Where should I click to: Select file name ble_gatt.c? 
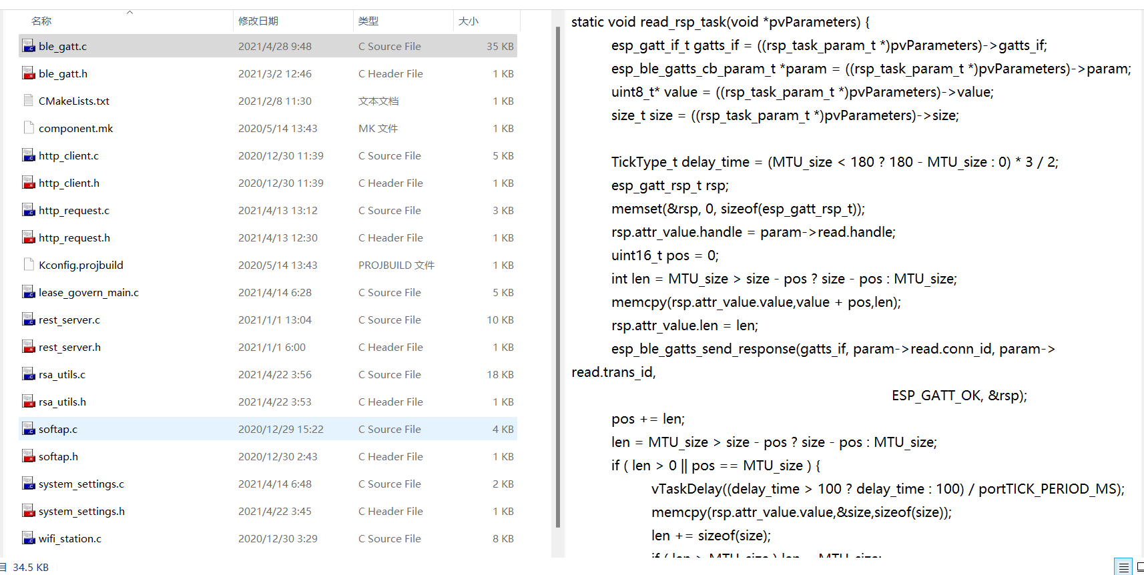pos(63,46)
